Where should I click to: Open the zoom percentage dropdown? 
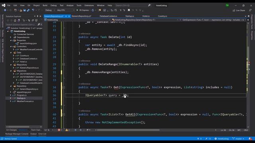[x=53, y=130]
